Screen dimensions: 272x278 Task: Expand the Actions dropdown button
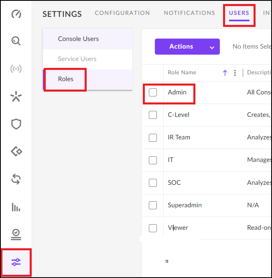click(x=187, y=47)
